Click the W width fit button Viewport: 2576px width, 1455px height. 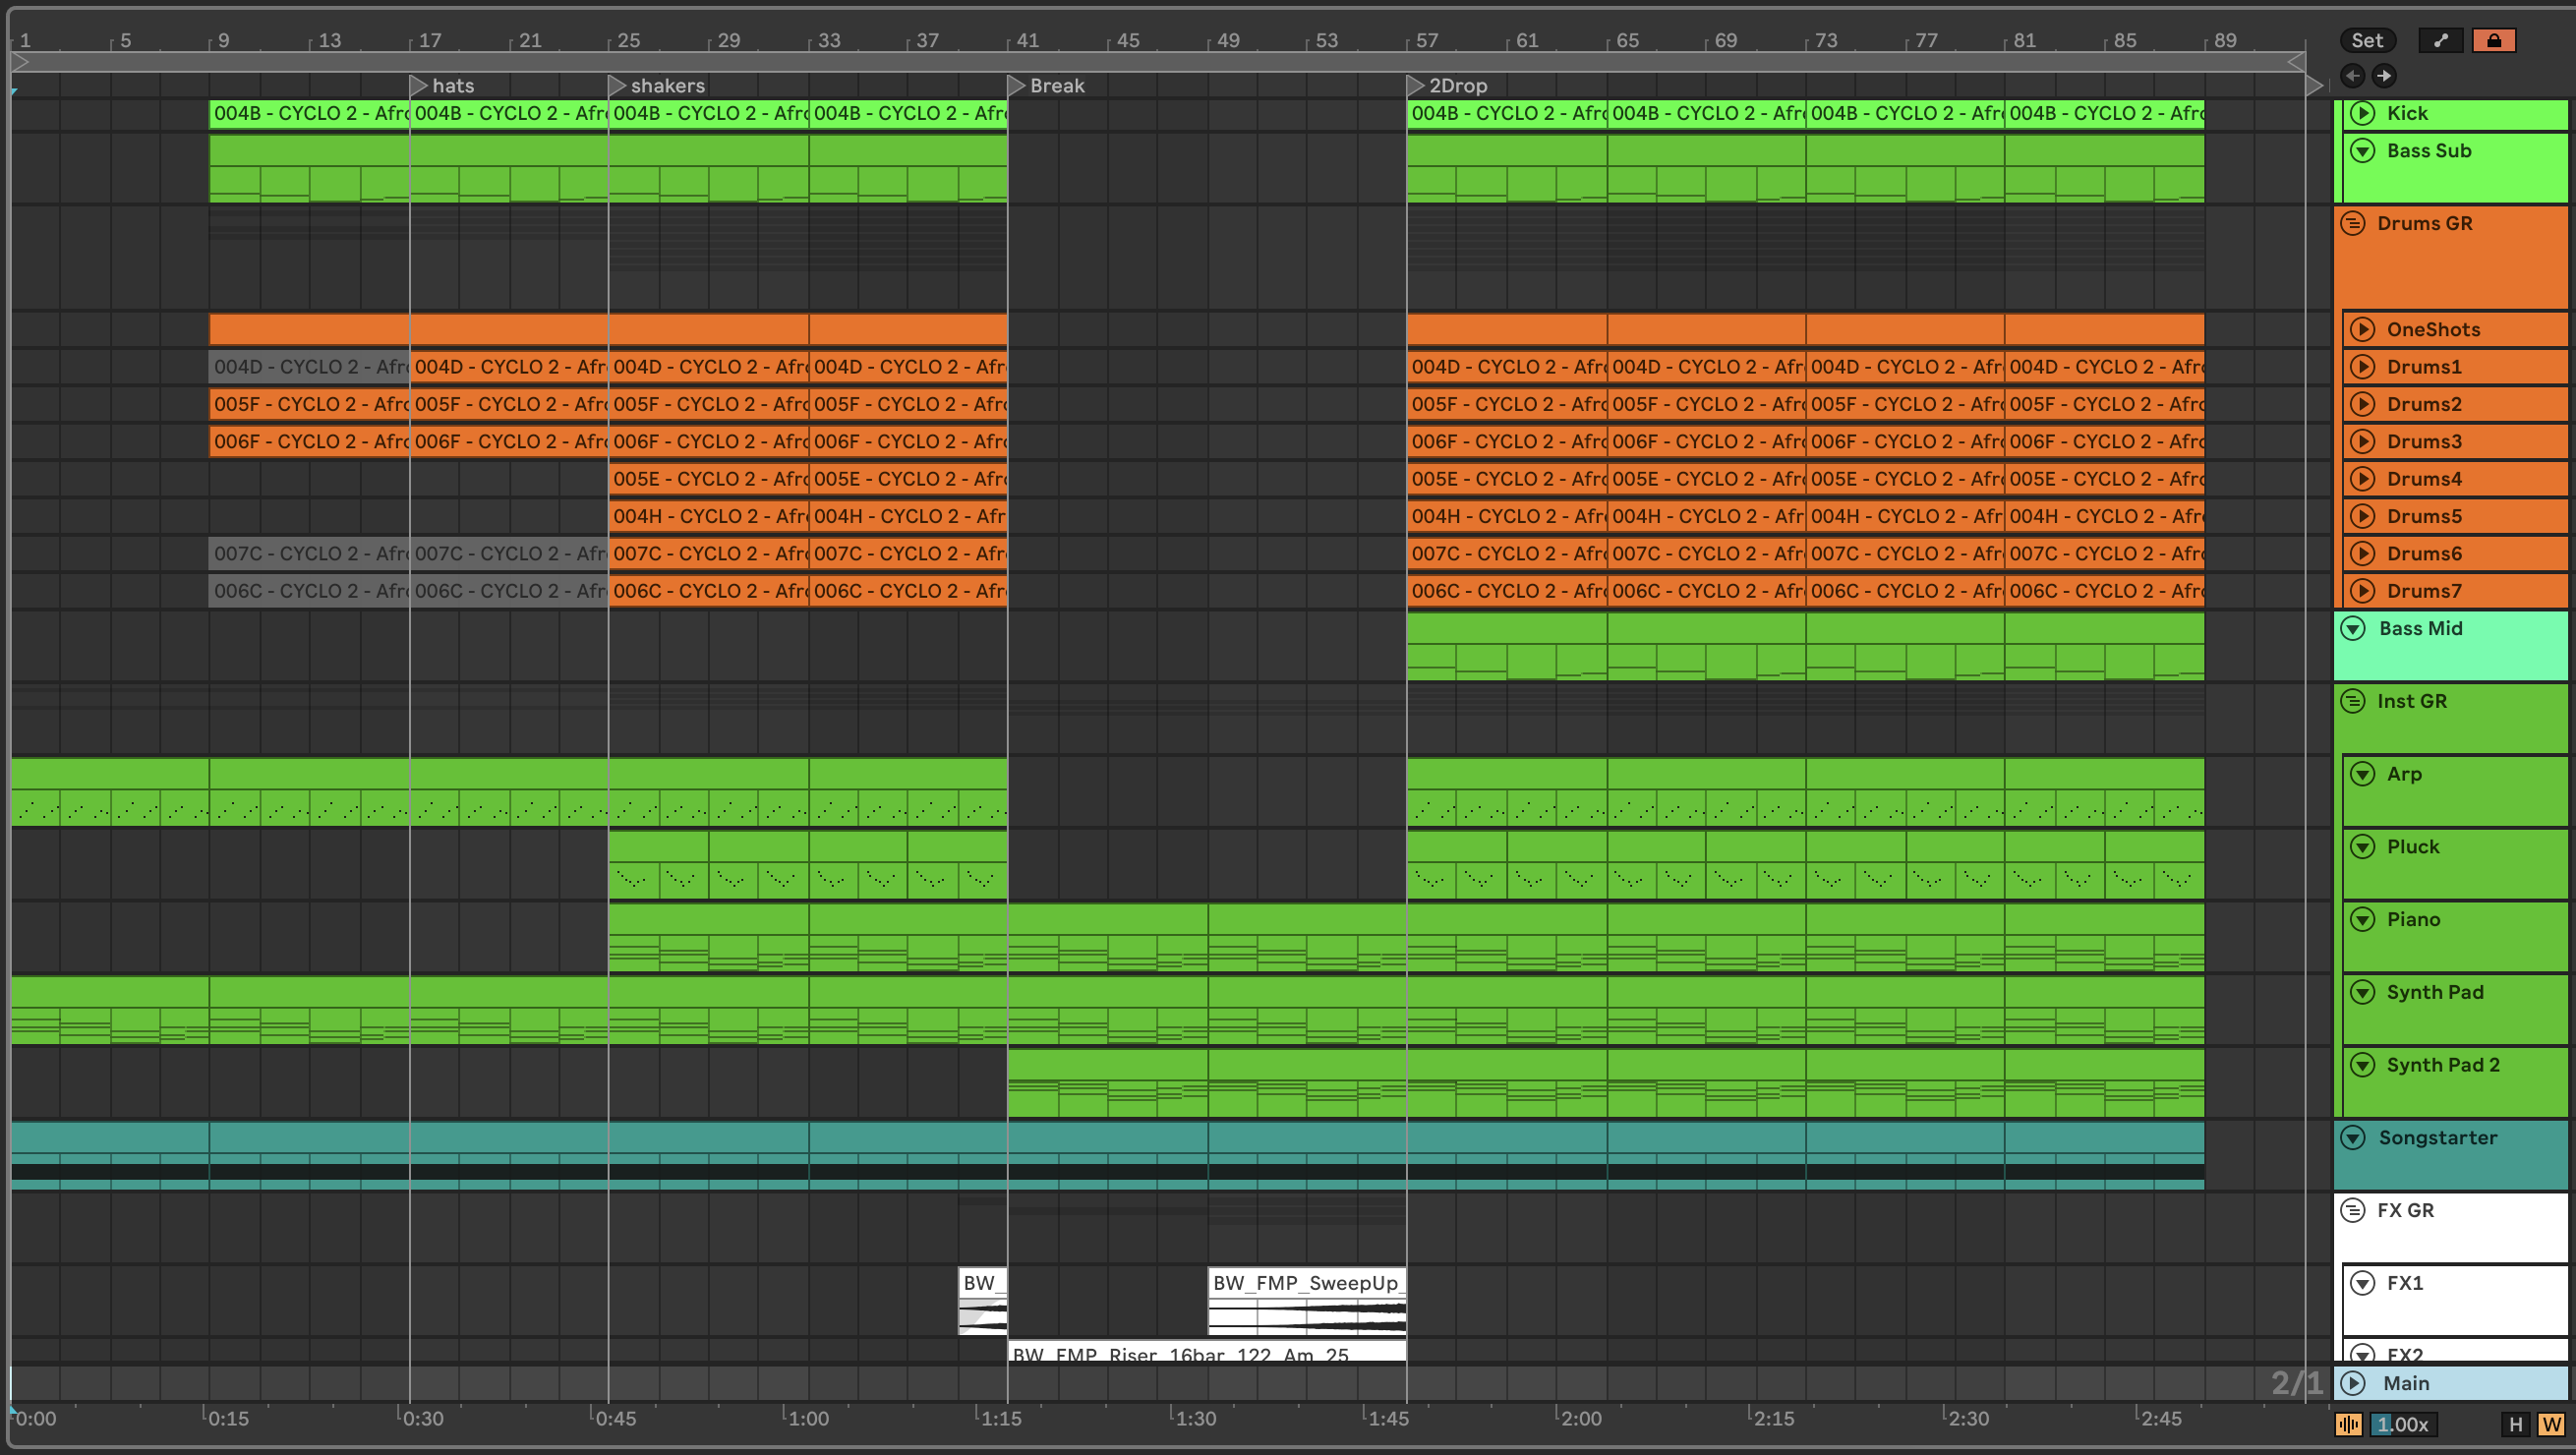(2550, 1424)
